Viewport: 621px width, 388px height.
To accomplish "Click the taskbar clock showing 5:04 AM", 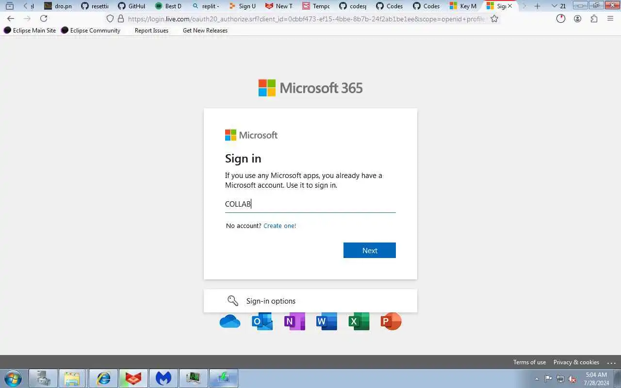I will click(596, 379).
